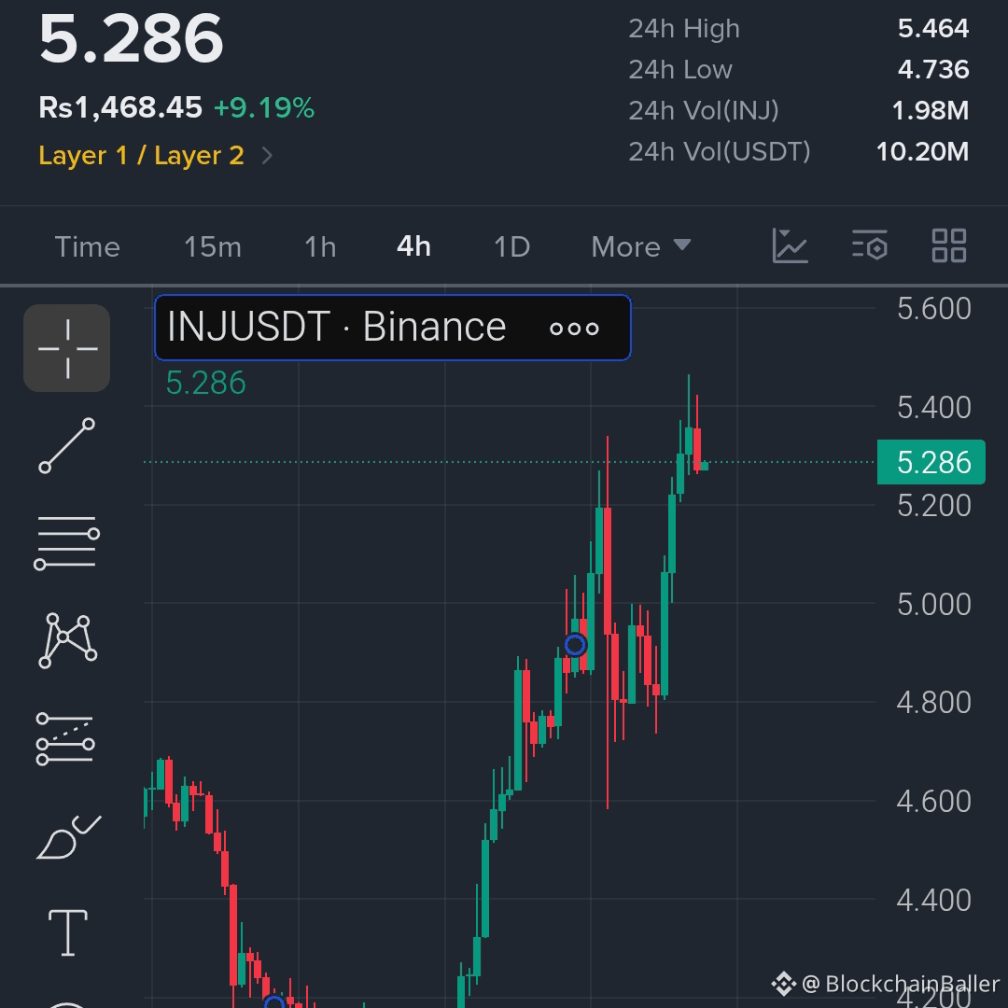Open the Layer 1 / Layer 2 category link
This screenshot has width=1008, height=1008.
tap(142, 156)
